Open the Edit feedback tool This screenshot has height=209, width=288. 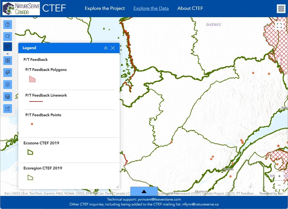coord(8,109)
